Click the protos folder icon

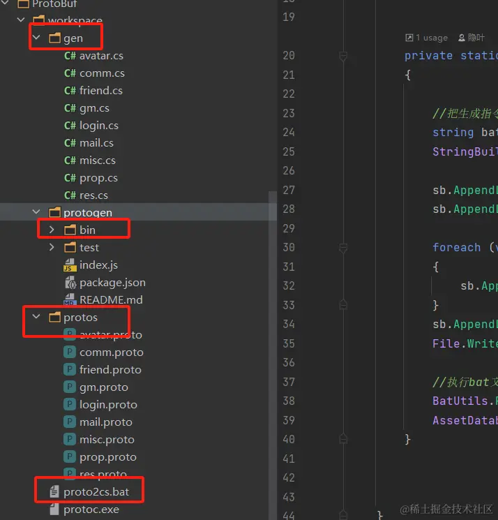pyautogui.click(x=54, y=317)
